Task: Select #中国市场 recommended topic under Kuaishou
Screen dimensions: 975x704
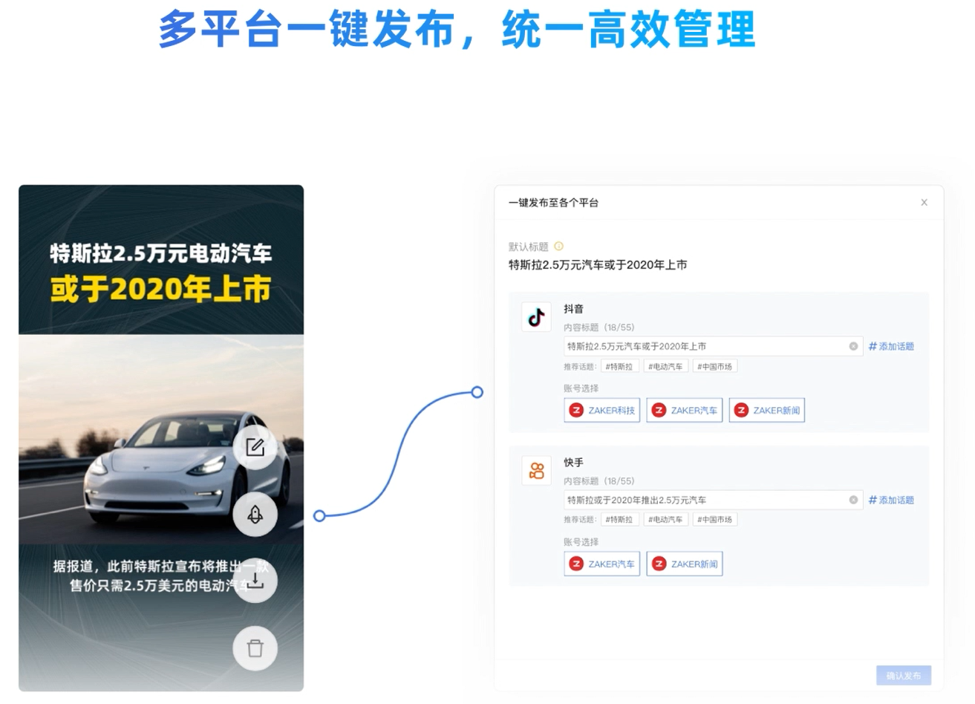Action: tap(714, 520)
